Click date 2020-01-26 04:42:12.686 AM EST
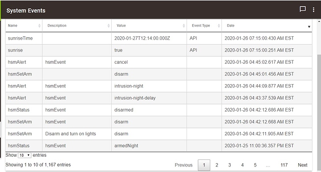 (259, 110)
